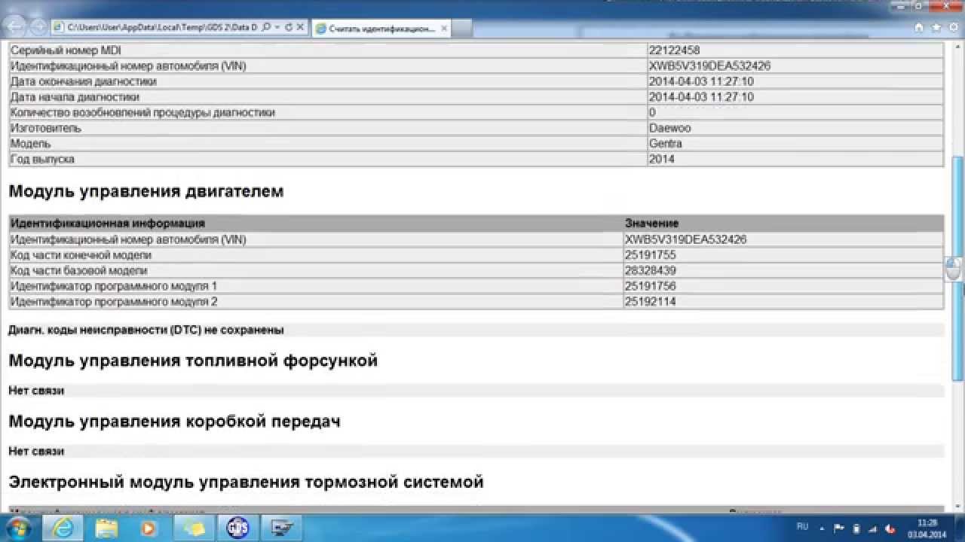The image size is (965, 542).
Task: Select 'Код части базовой модели' value 28328439
Action: (x=651, y=270)
